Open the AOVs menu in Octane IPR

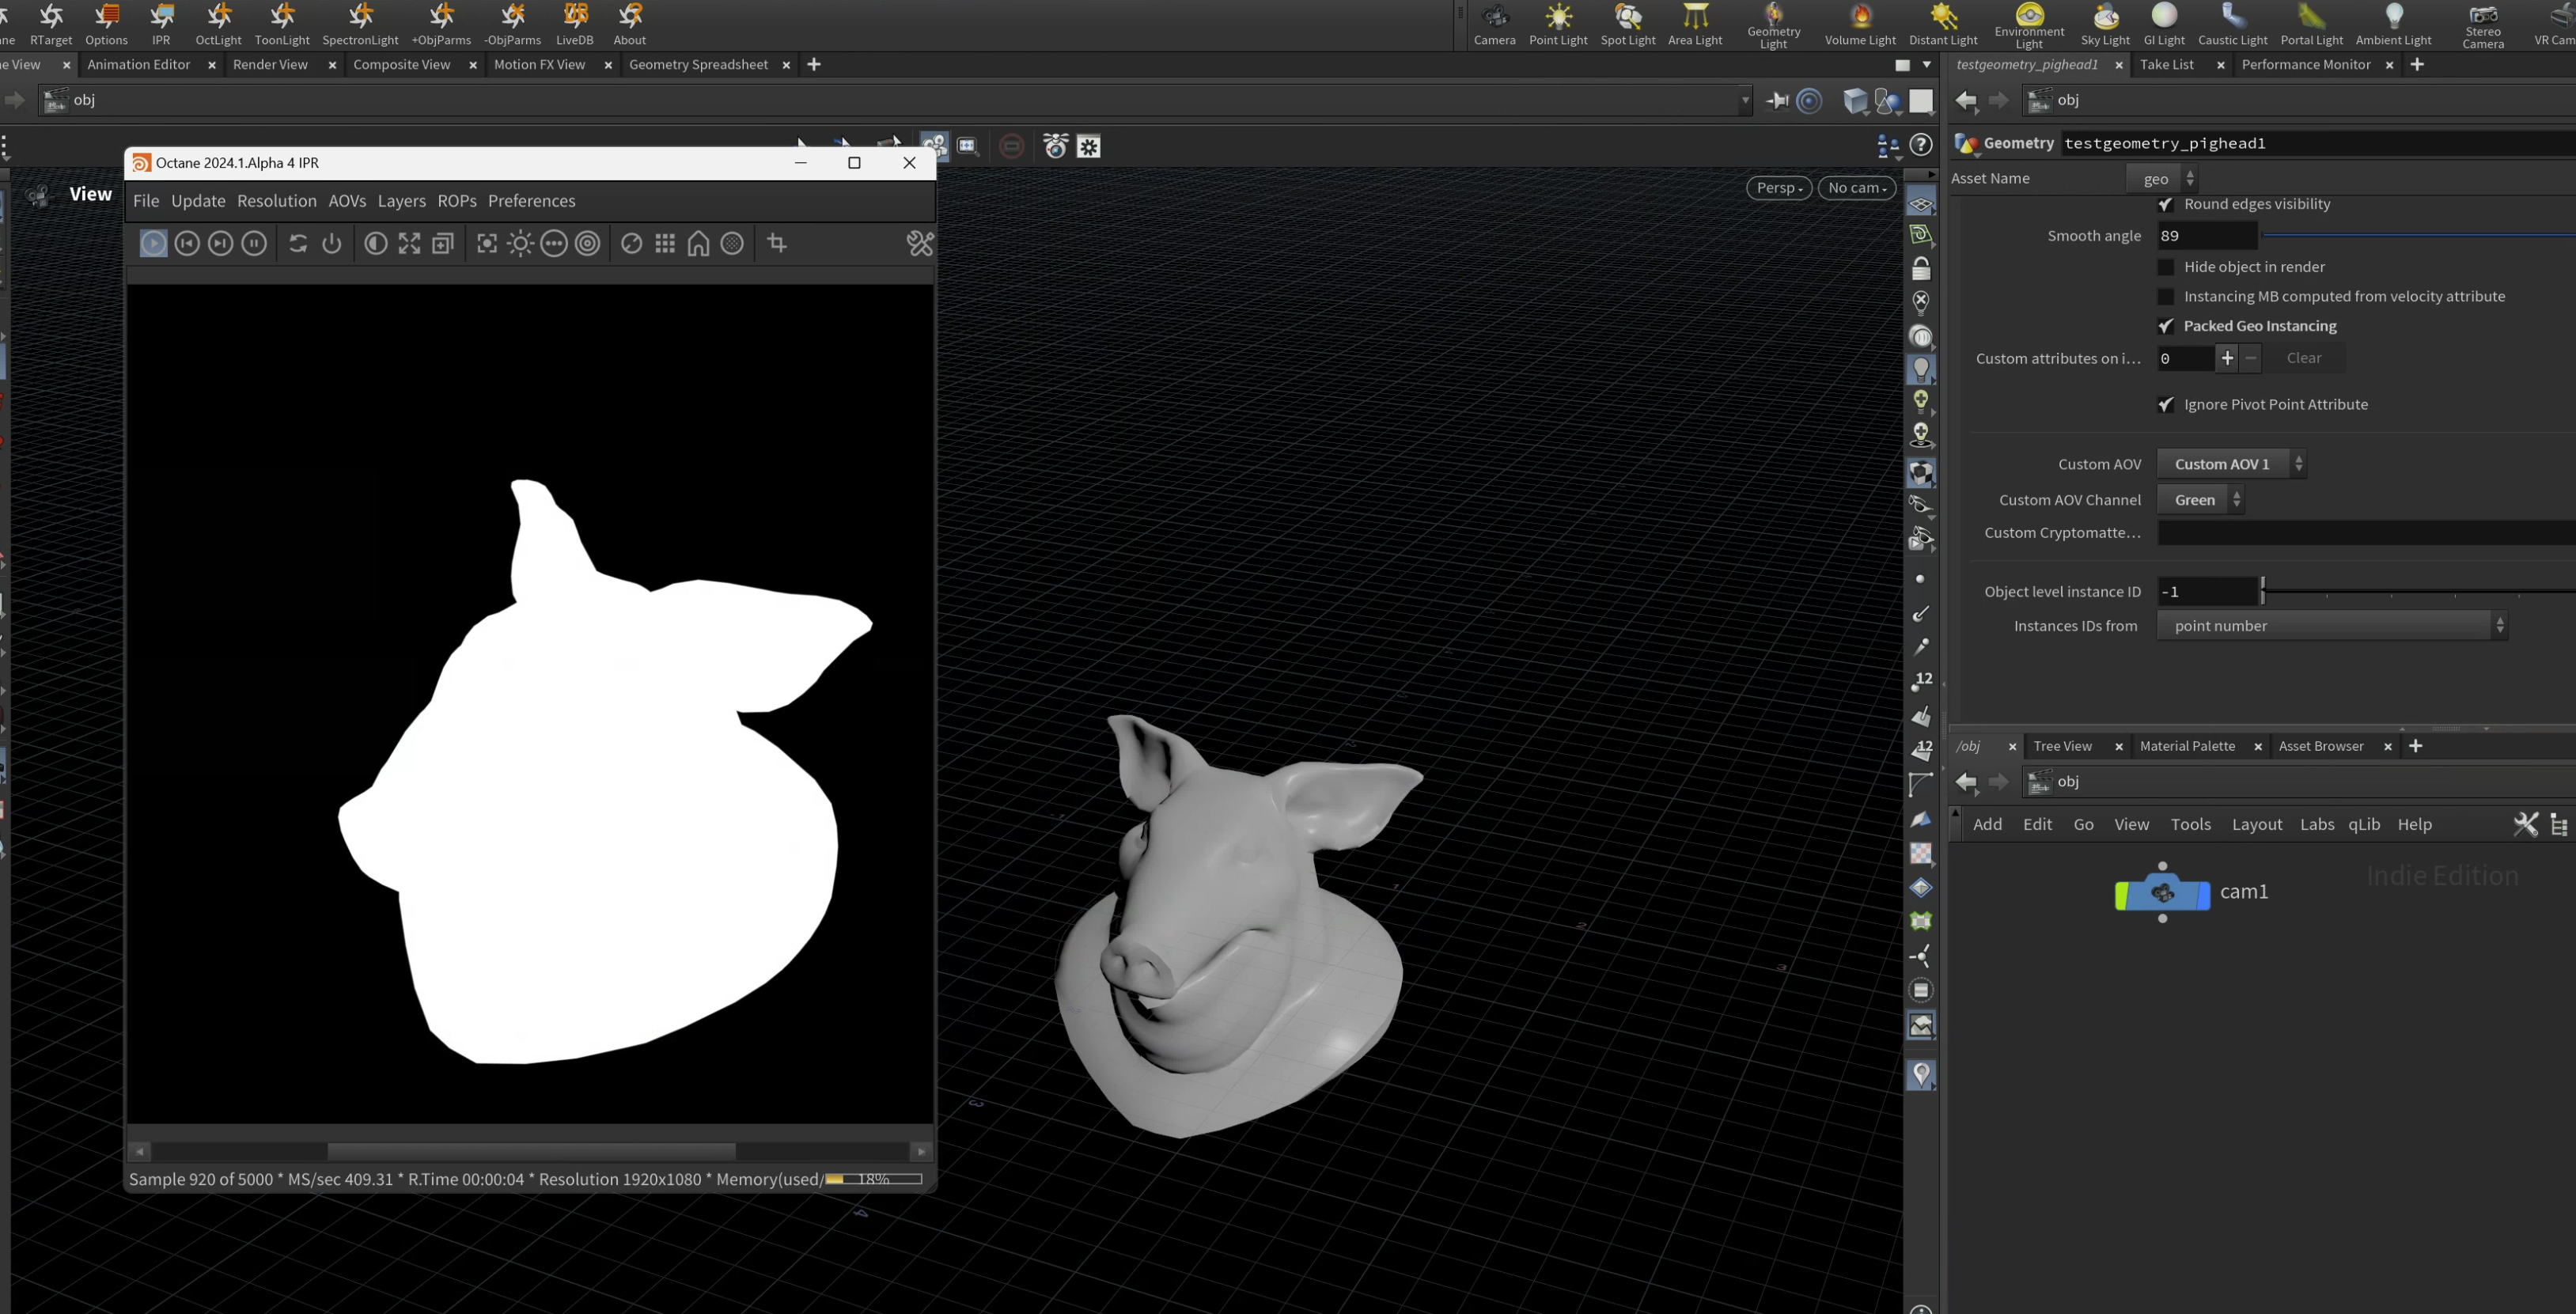[347, 201]
